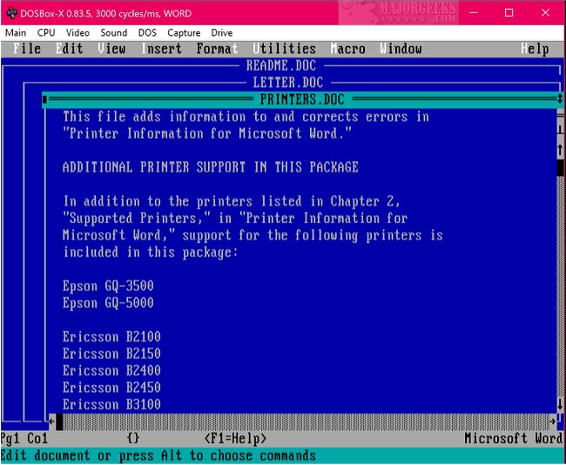The height and width of the screenshot is (465, 566).
Task: Click the line 'Ericsson B2450'
Action: (111, 387)
